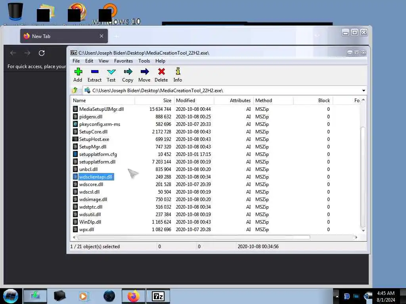406x304 pixels.
Task: Open the View menu
Action: tap(103, 61)
